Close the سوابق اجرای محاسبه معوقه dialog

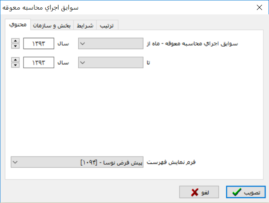pos(259,7)
